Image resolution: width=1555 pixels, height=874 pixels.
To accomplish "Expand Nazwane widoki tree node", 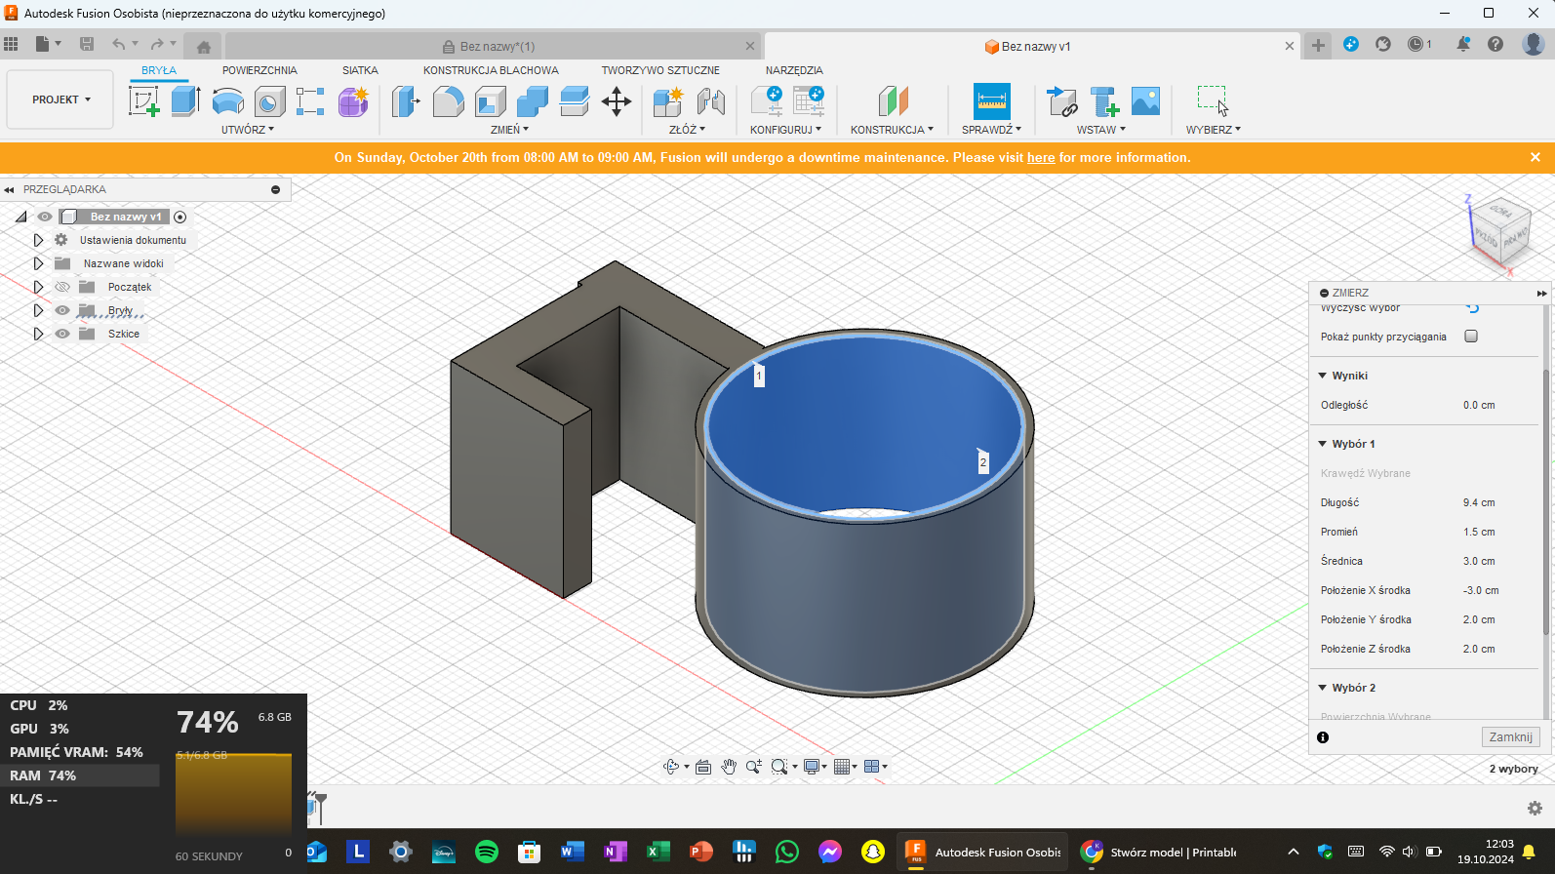I will point(38,263).
